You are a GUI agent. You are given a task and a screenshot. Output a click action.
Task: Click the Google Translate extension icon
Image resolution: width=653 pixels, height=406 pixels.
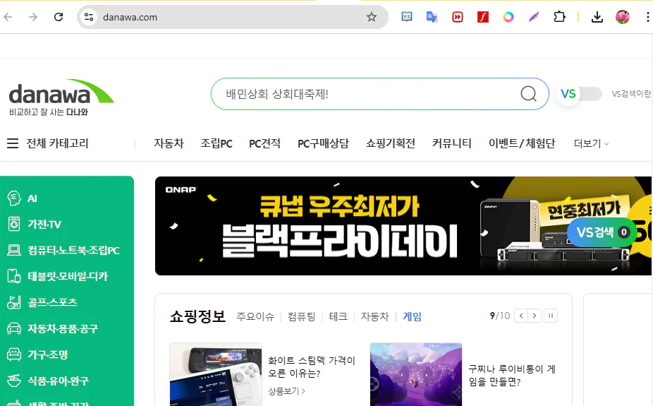pos(432,17)
